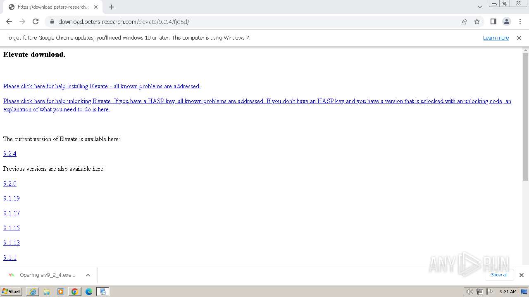
Task: Click the 9:31 AM system clock
Action: (x=508, y=292)
